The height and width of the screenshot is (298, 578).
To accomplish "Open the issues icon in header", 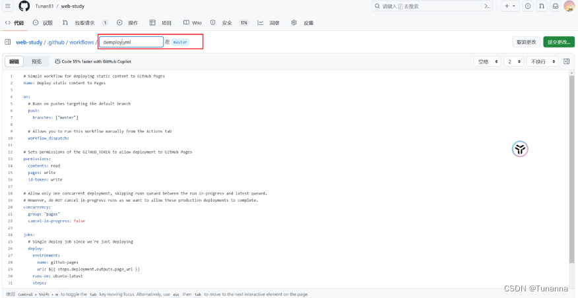I will (x=528, y=6).
